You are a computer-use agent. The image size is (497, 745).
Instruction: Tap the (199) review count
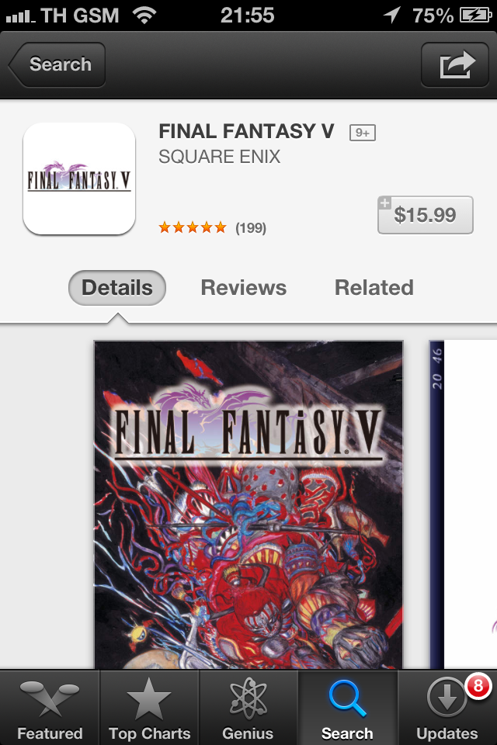pos(251,228)
